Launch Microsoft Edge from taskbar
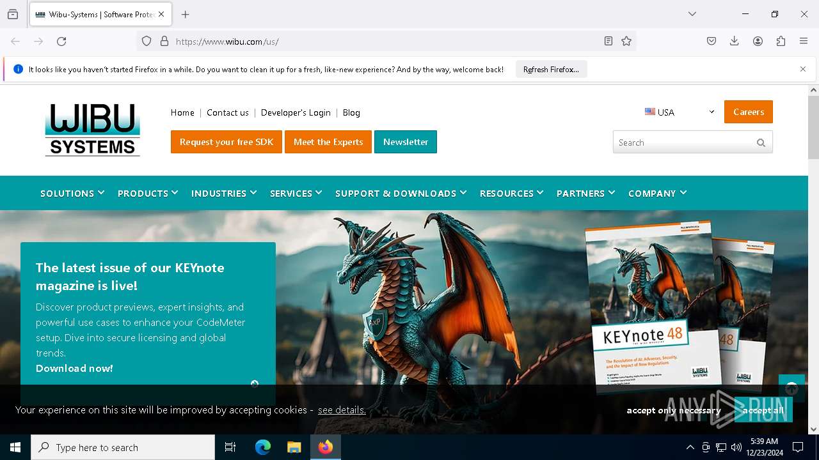Image resolution: width=819 pixels, height=460 pixels. pyautogui.click(x=263, y=447)
